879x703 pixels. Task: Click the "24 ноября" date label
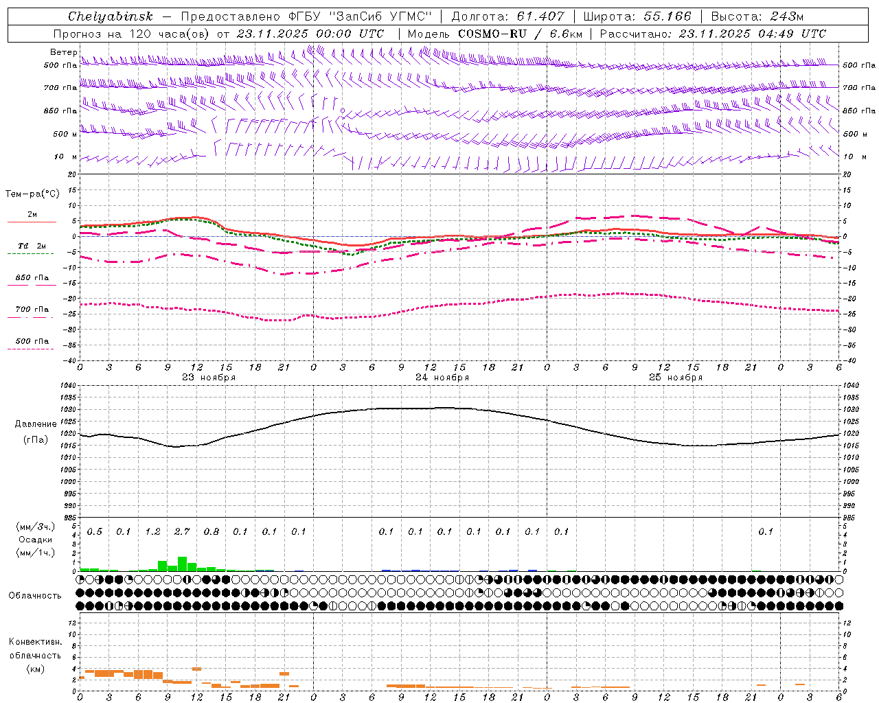442,377
